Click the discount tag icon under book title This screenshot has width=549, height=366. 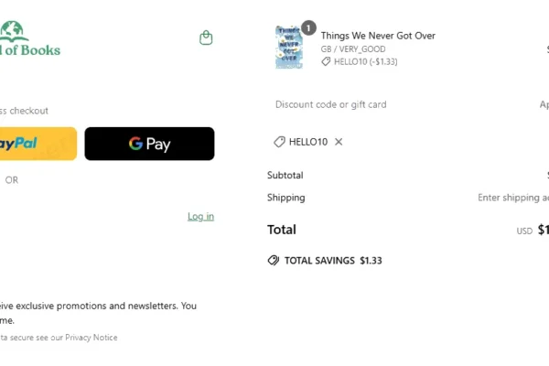coord(326,62)
